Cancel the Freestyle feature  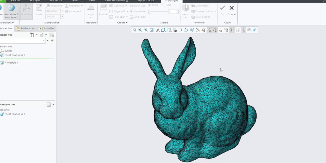pos(231,10)
